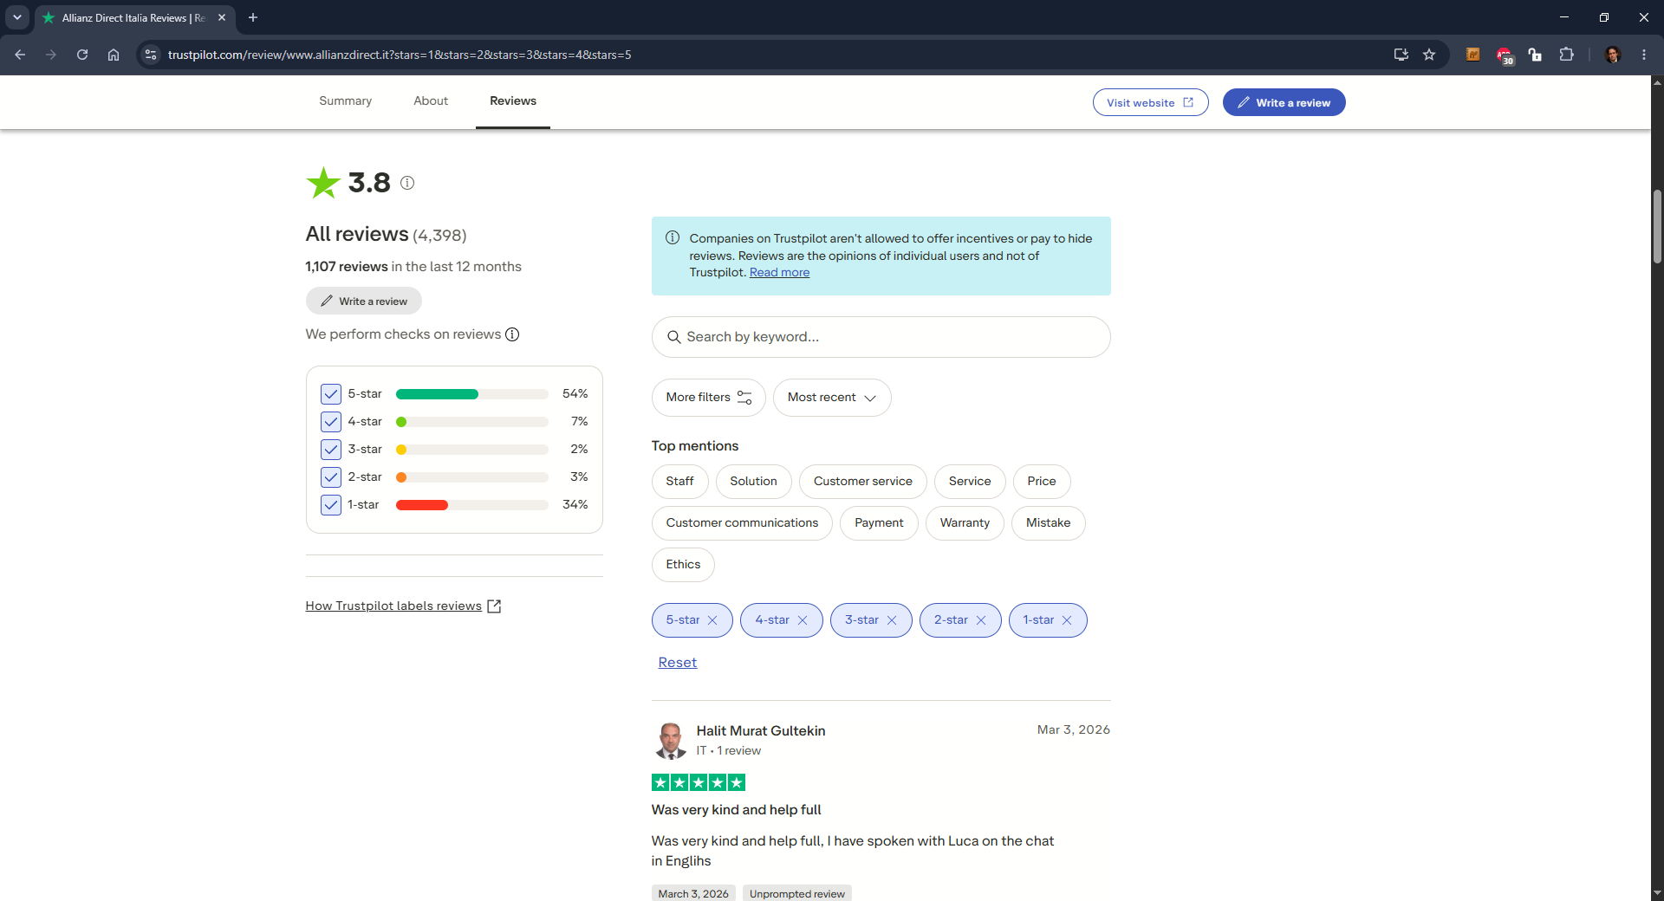Viewport: 1664px width, 901px height.
Task: Open the tab search dropdown arrow
Action: tap(16, 17)
